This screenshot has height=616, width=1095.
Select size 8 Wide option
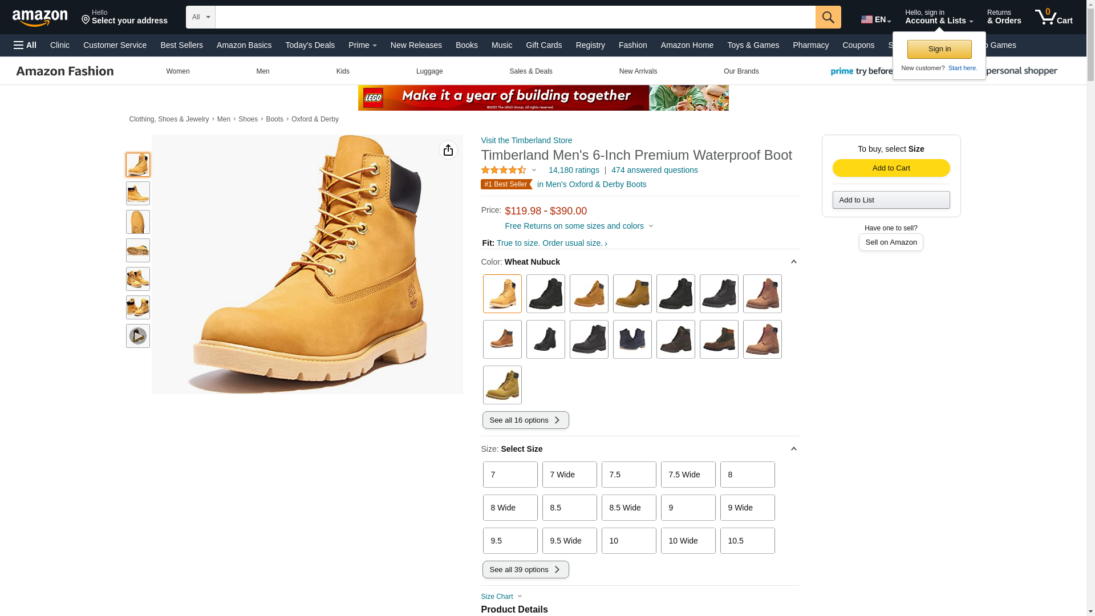tap(510, 508)
